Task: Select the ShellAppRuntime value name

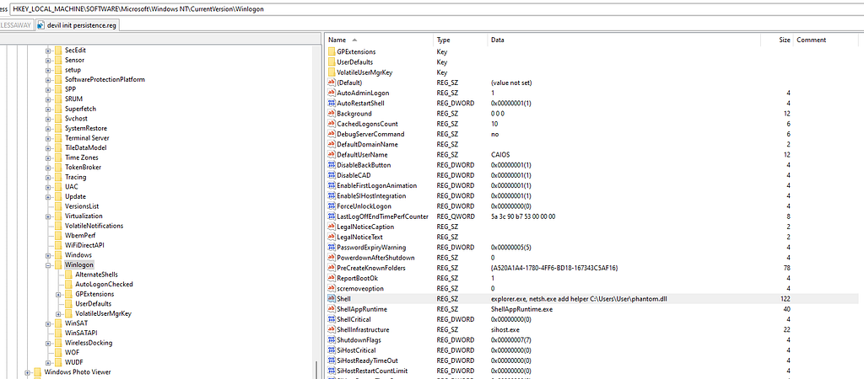Action: pos(362,309)
